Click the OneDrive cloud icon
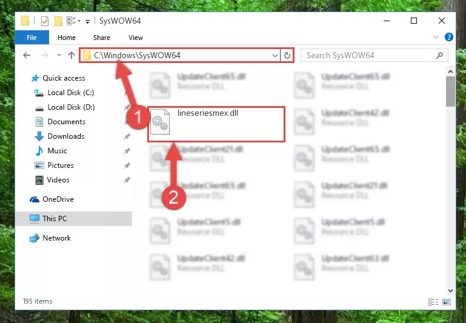The image size is (466, 323). (35, 199)
